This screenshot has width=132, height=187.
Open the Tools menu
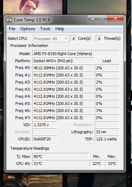pos(45,29)
